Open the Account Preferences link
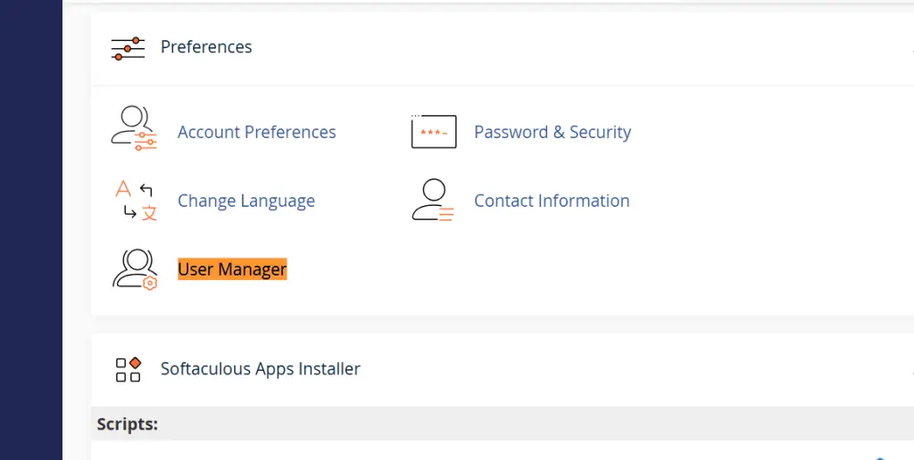This screenshot has width=914, height=460. pyautogui.click(x=256, y=132)
